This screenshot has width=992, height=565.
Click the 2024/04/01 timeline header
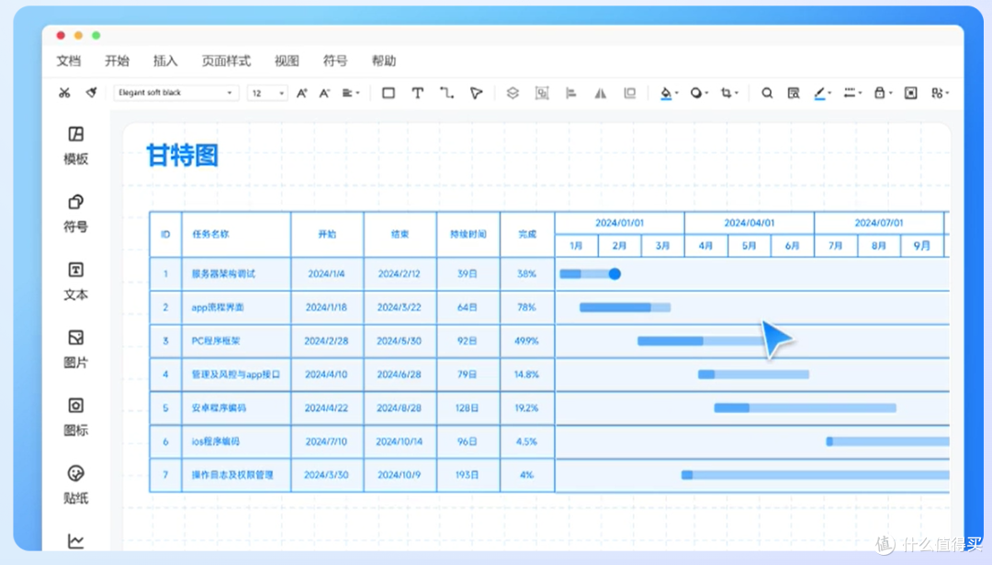point(750,223)
